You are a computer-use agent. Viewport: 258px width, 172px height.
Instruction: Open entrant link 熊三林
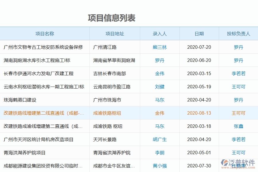click(160, 47)
